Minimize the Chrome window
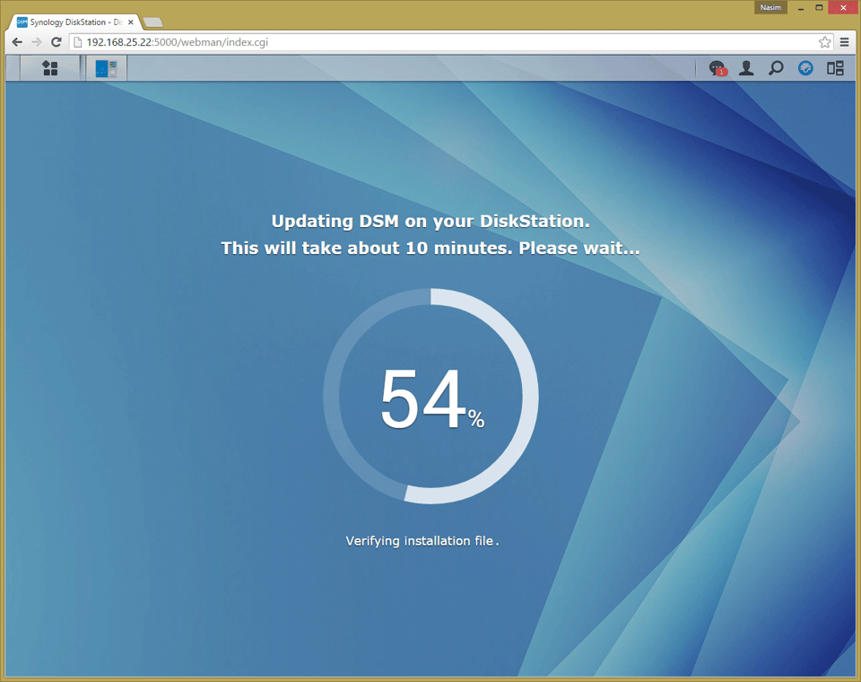Image resolution: width=861 pixels, height=682 pixels. (x=801, y=8)
